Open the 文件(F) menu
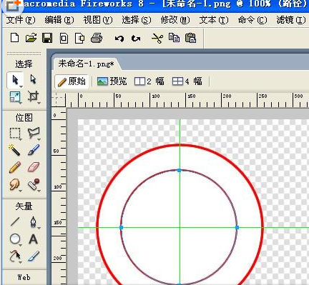Screen dimensions: 309x285 (21, 20)
